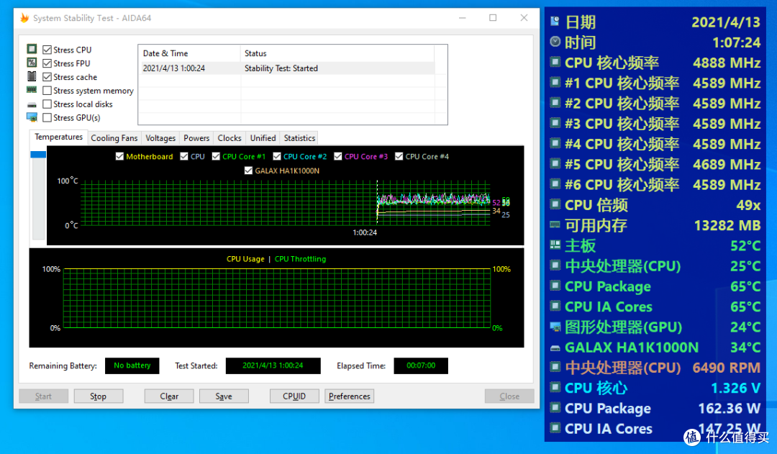Click the icon next to CPU Package 162.36 W

click(555, 407)
